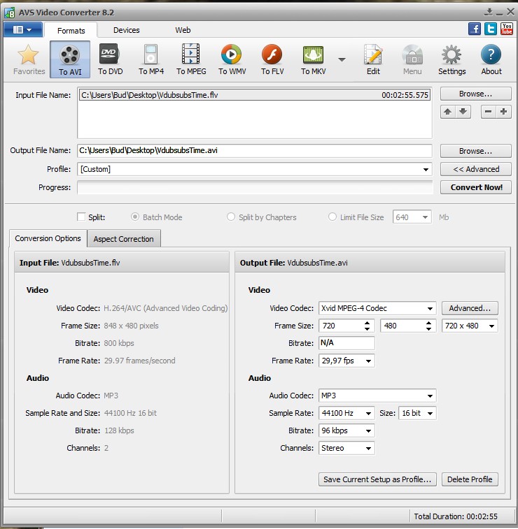
Task: Open the 720 x 480 preset dropdown
Action: tap(470, 326)
